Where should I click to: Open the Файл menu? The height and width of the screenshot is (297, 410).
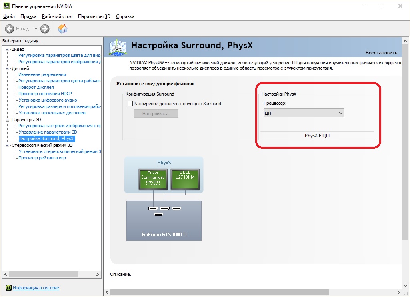(x=9, y=16)
